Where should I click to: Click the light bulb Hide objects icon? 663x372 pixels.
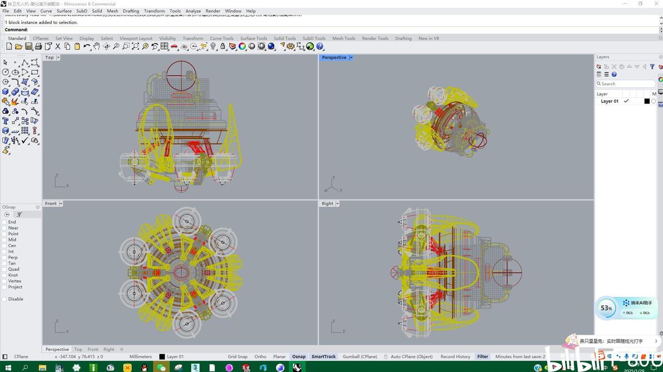pos(213,47)
